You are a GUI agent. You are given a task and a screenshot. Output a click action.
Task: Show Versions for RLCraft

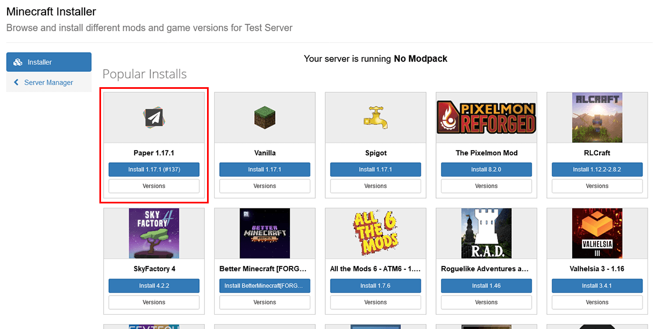pyautogui.click(x=597, y=186)
